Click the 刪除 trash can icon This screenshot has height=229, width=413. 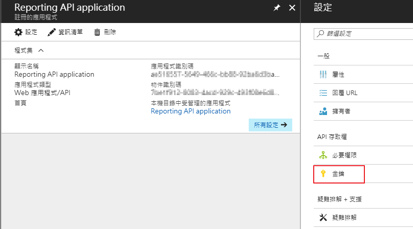(97, 32)
